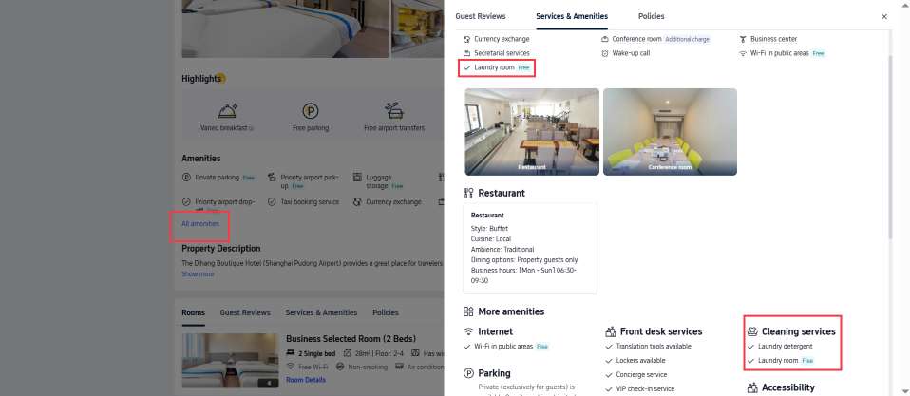Select the Services & Amenities panel tab

click(572, 16)
